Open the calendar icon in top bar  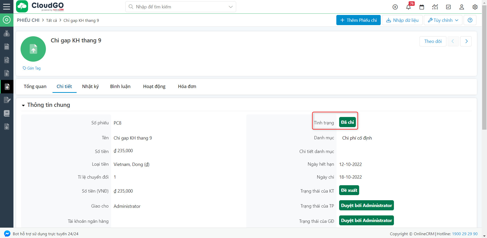(x=422, y=7)
